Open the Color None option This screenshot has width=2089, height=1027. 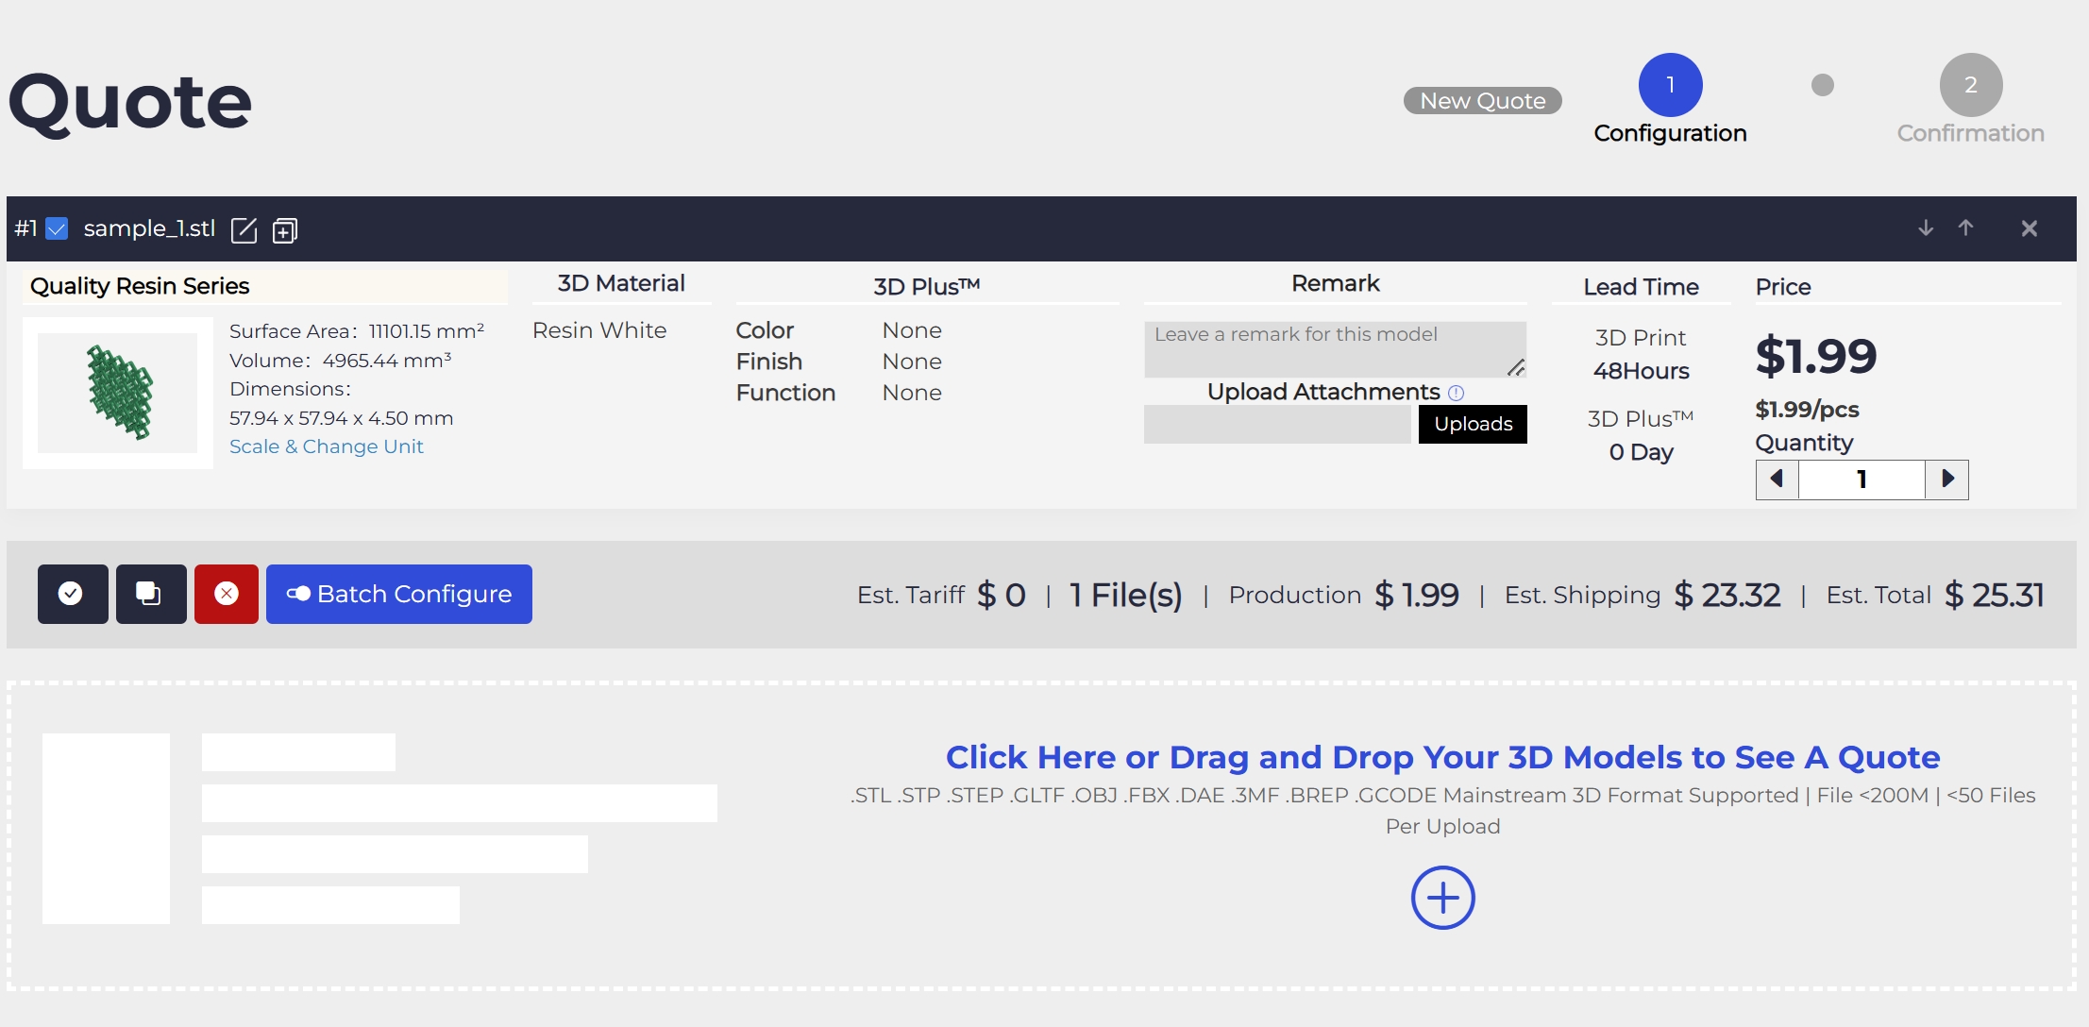click(x=911, y=330)
